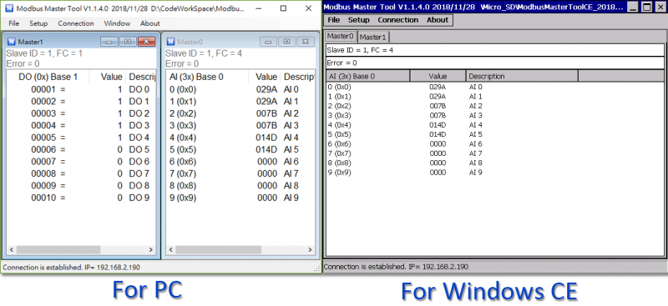Click 'Error = 0' field in CE window
Screen dimensions: 668x306
pos(495,63)
